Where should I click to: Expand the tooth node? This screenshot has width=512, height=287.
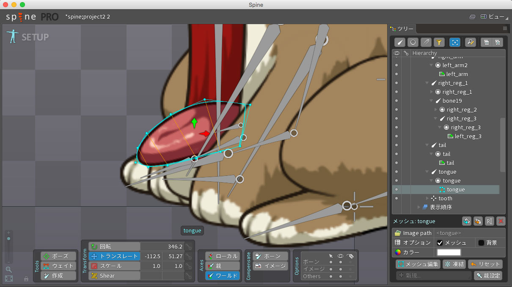[x=427, y=198]
